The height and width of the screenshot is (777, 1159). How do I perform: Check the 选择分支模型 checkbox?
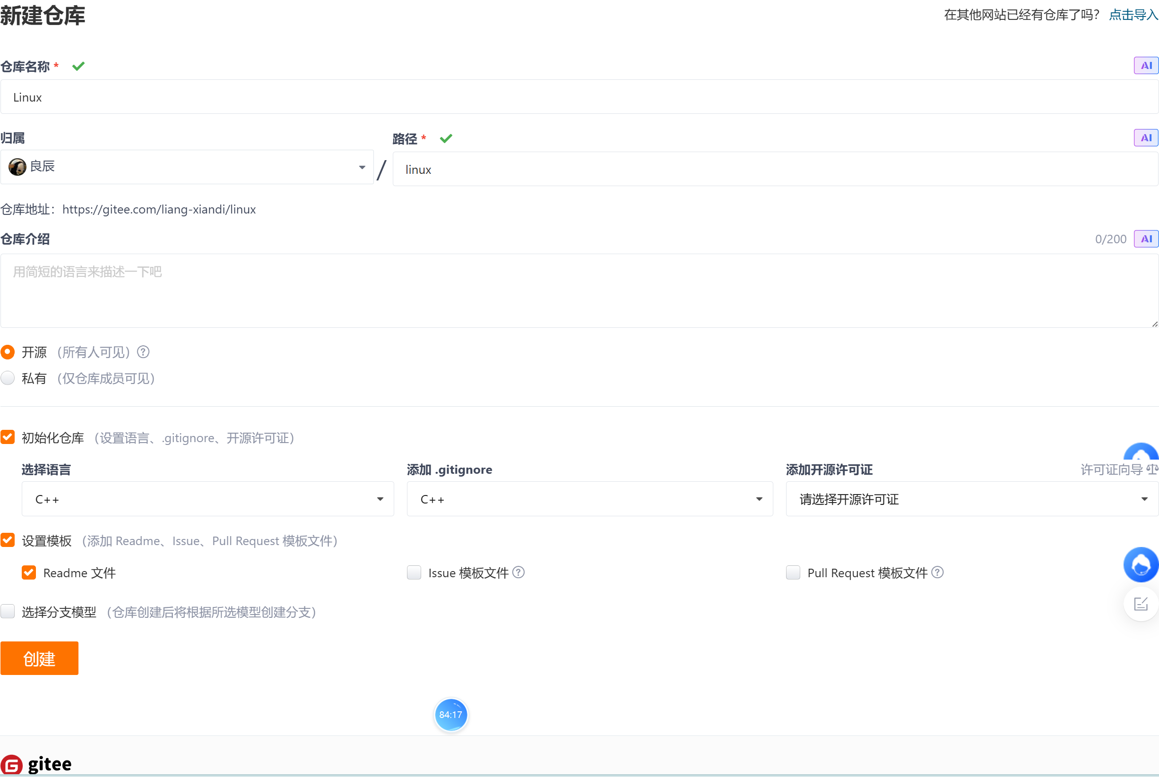pyautogui.click(x=8, y=612)
